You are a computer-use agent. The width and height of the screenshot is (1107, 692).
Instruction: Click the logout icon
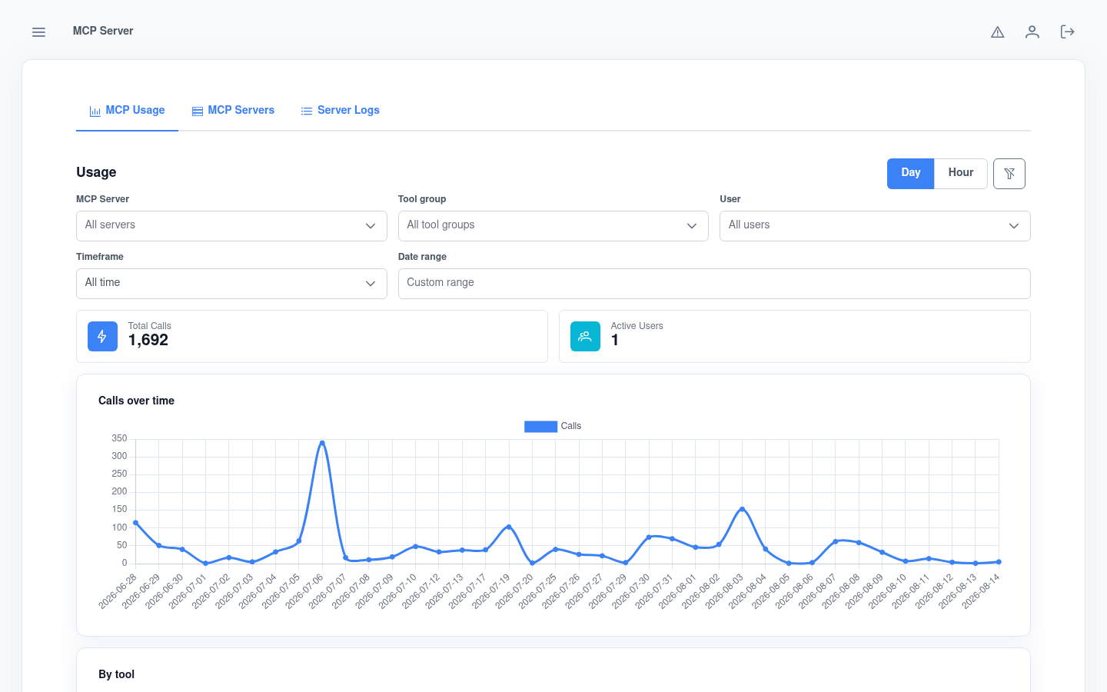[1068, 32]
